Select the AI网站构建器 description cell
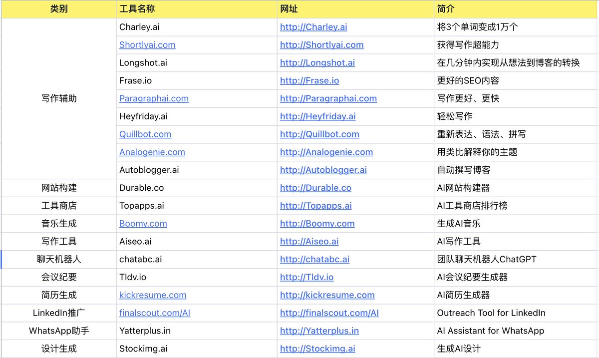The image size is (599, 358). [x=516, y=188]
